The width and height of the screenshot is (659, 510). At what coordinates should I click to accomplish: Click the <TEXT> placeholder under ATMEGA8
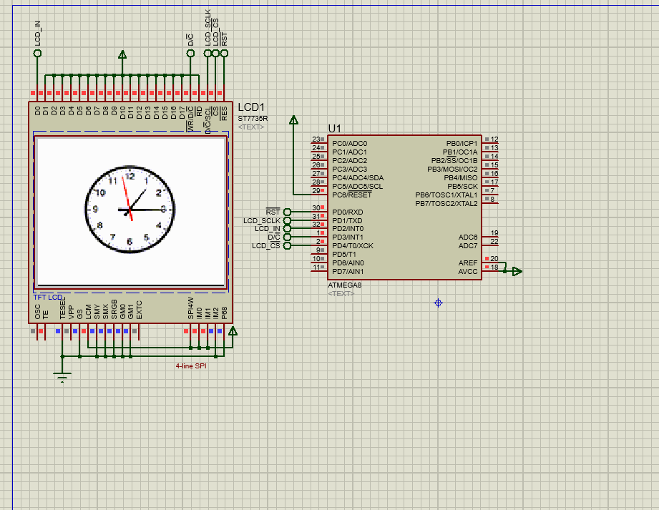click(341, 294)
